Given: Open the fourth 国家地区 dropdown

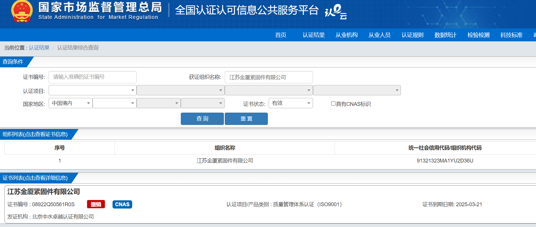Looking at the screenshot, I should [x=203, y=103].
